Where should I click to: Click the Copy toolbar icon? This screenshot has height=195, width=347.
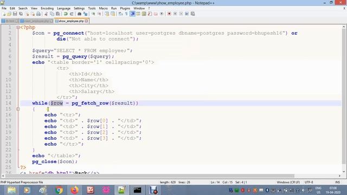point(52,14)
